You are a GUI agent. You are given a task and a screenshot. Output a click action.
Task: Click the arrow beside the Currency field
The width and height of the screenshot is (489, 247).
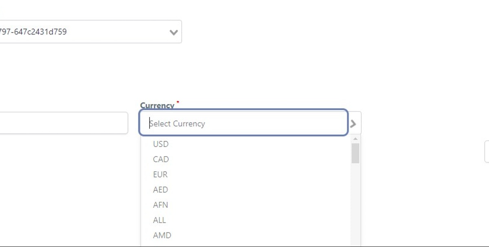(354, 123)
